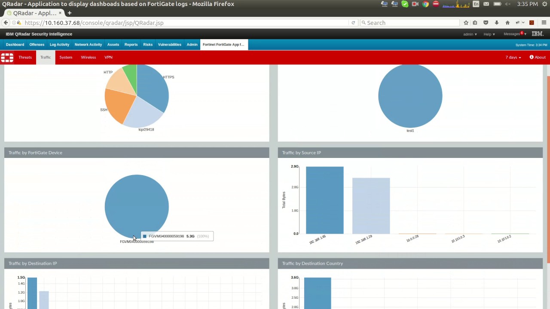The image size is (550, 309).
Task: Save page to Pocket
Action: [x=486, y=23]
